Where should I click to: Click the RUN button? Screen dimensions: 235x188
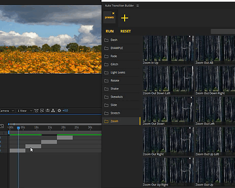(109, 31)
